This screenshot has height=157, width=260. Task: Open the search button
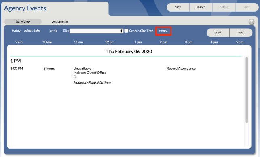click(x=201, y=7)
